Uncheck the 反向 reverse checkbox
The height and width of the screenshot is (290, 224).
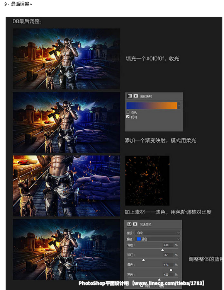(128, 117)
